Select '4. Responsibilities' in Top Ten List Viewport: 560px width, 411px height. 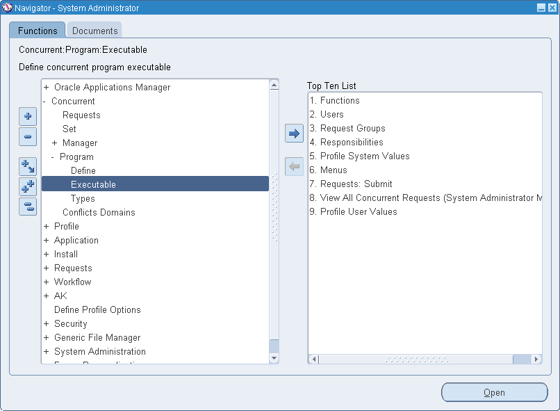pos(347,143)
